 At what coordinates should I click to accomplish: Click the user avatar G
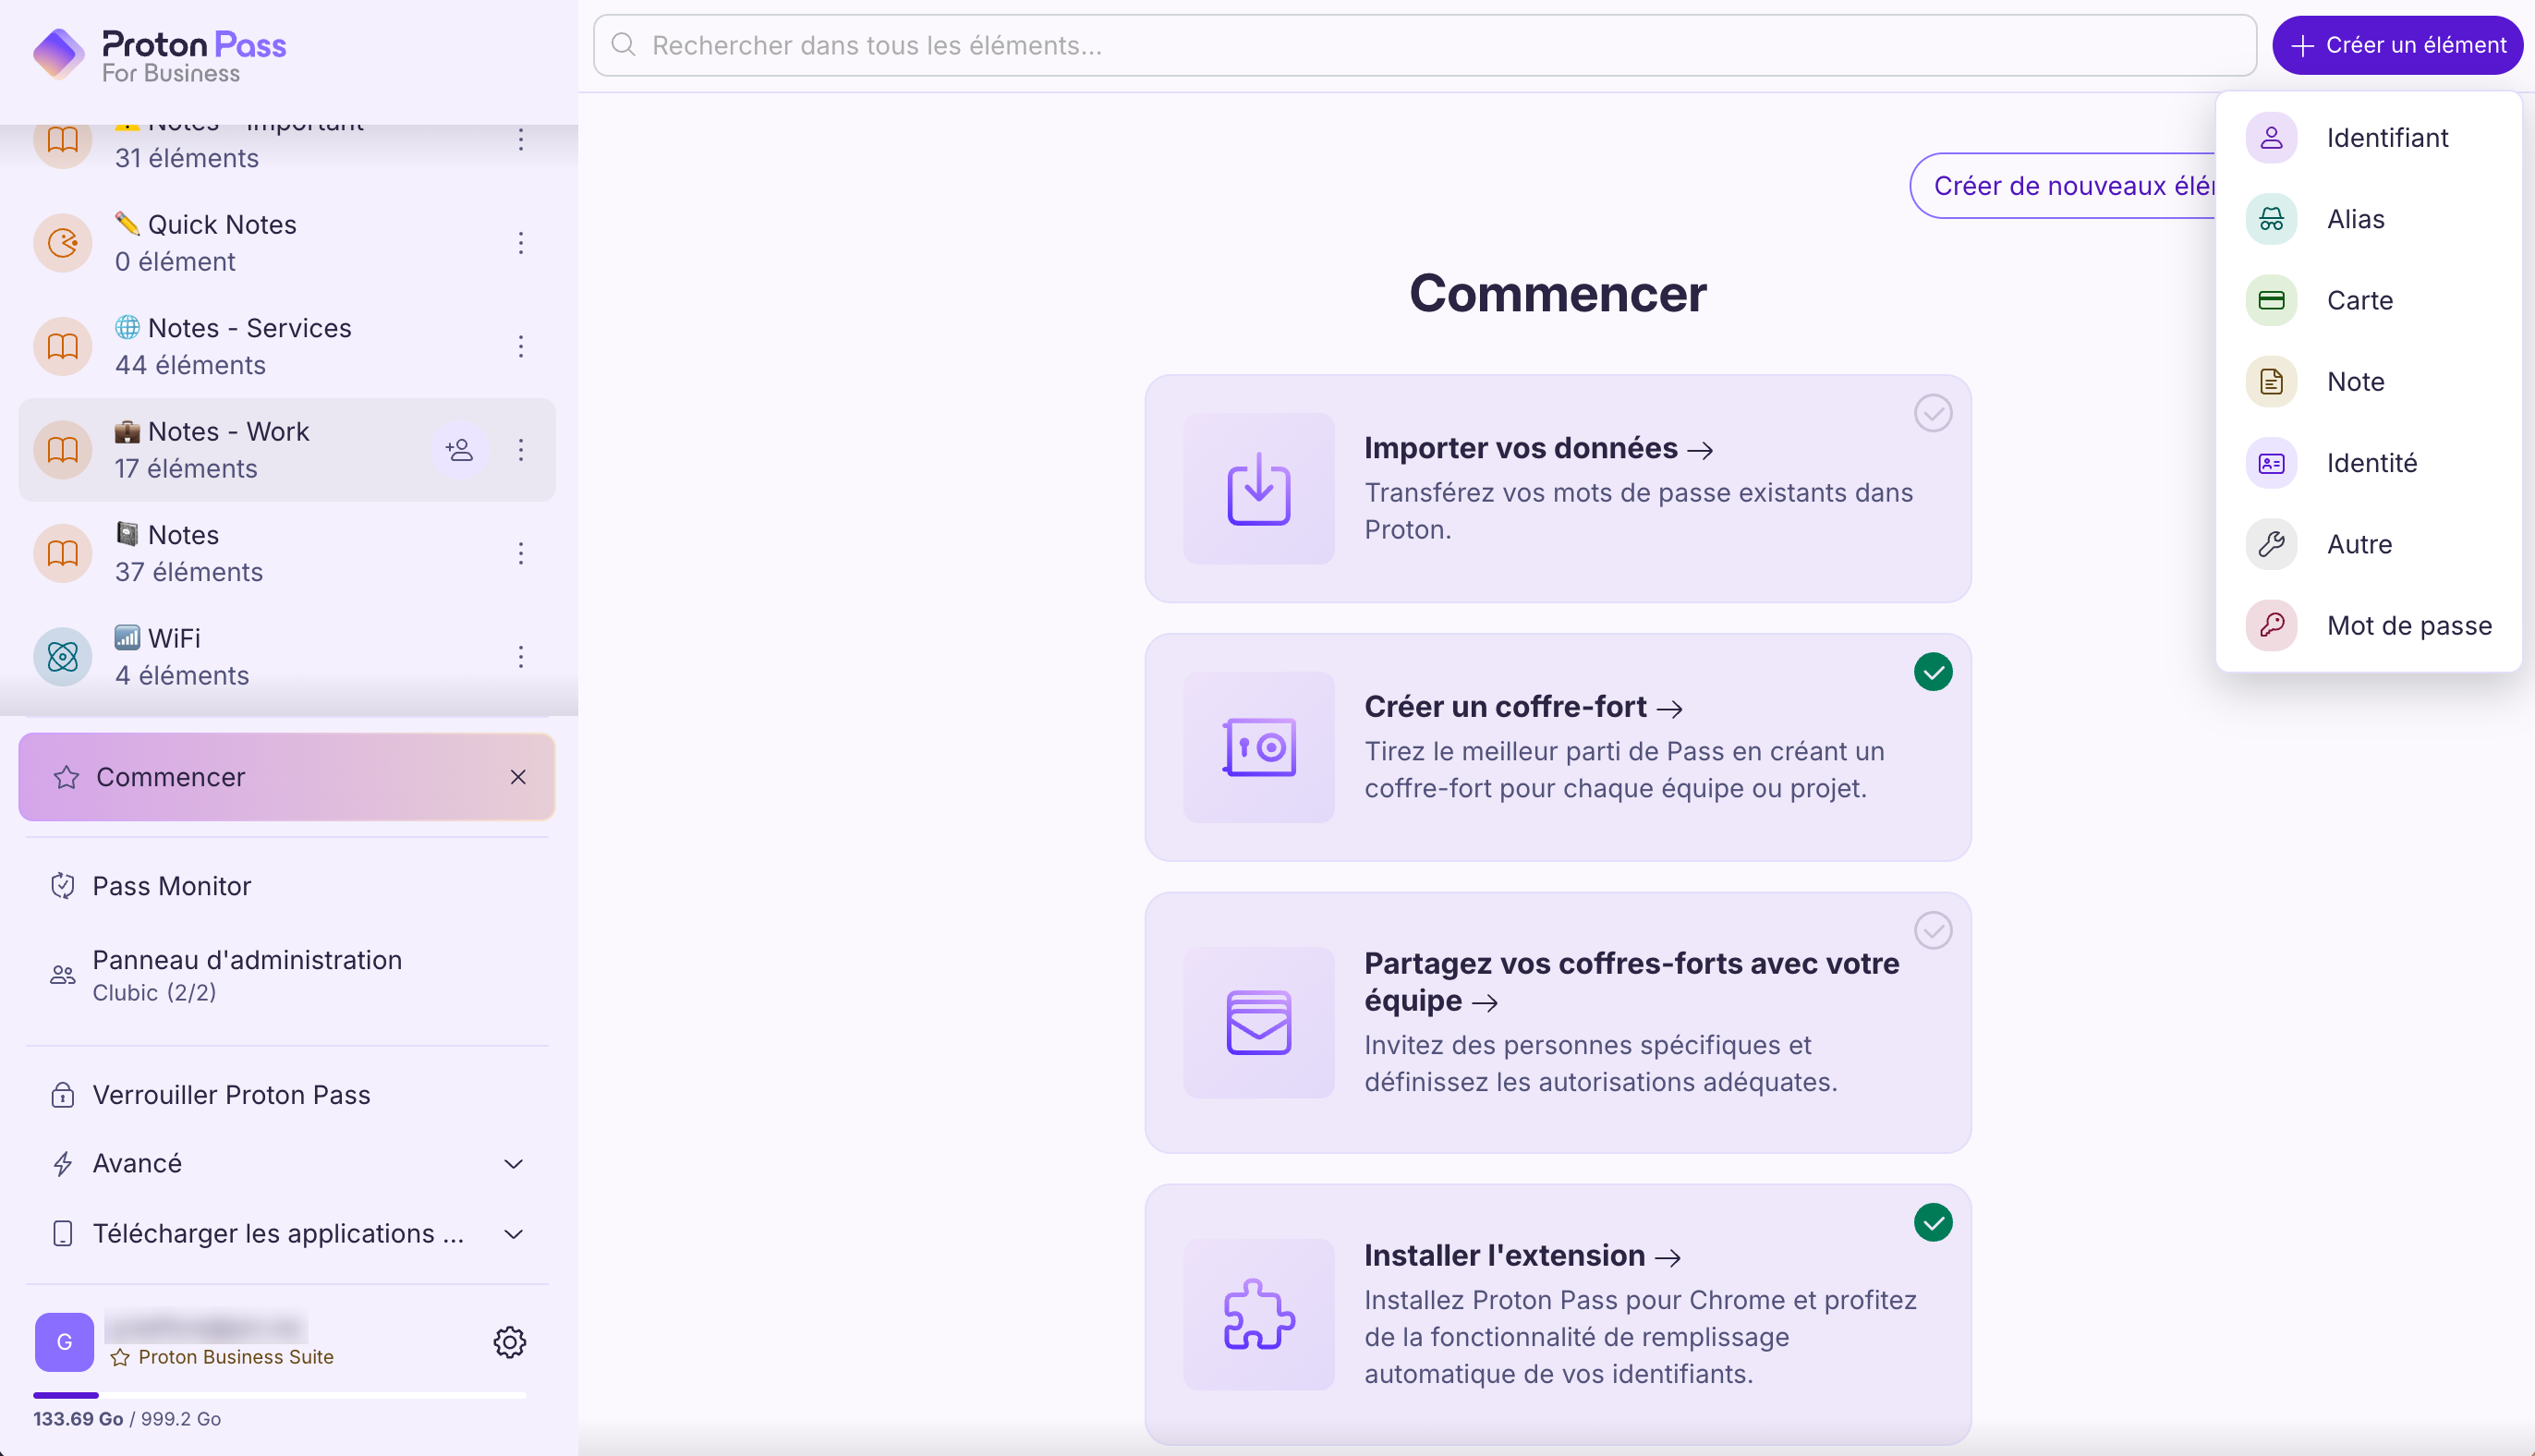[x=64, y=1342]
